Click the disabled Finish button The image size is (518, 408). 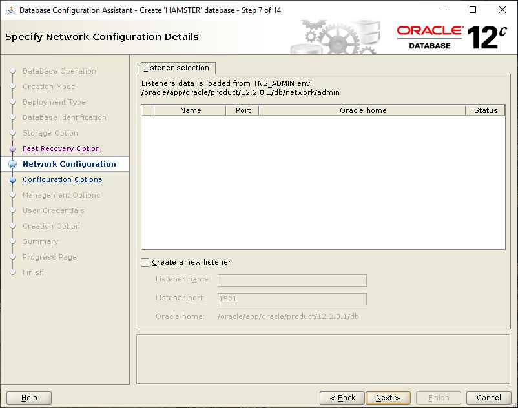[x=439, y=398]
